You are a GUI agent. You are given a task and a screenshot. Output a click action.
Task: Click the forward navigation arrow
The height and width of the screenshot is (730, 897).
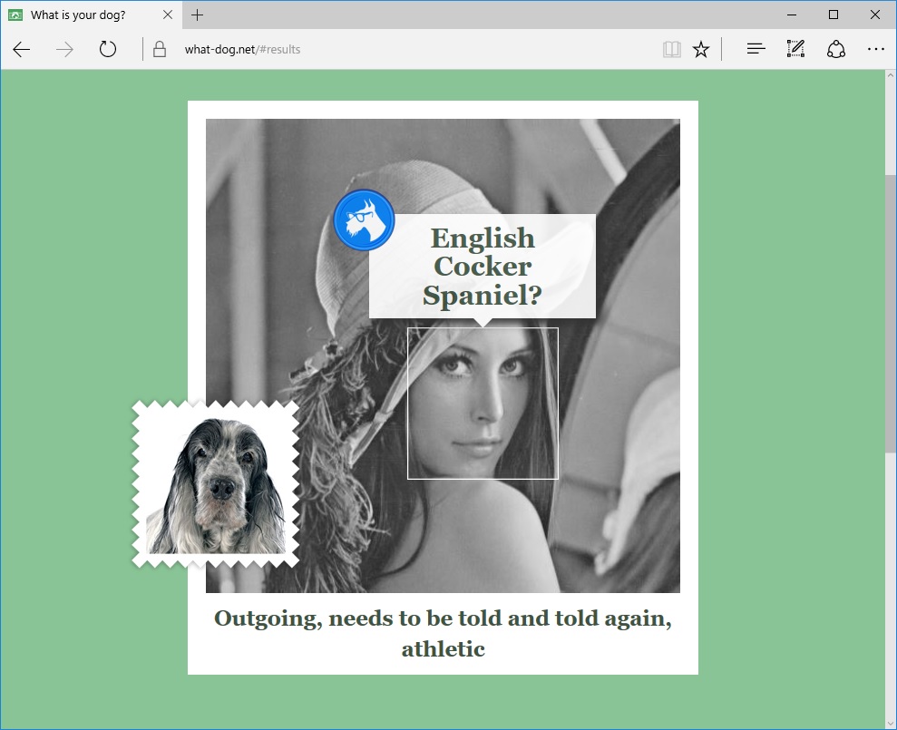(x=64, y=50)
